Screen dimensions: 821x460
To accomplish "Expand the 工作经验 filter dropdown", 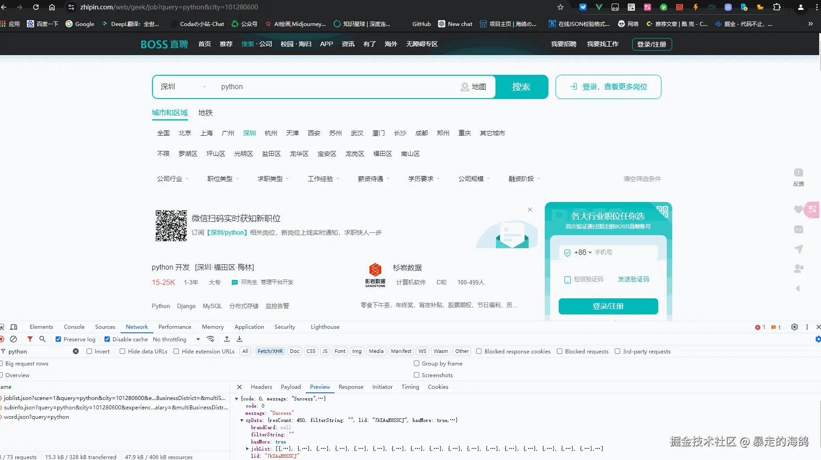I will (x=323, y=179).
